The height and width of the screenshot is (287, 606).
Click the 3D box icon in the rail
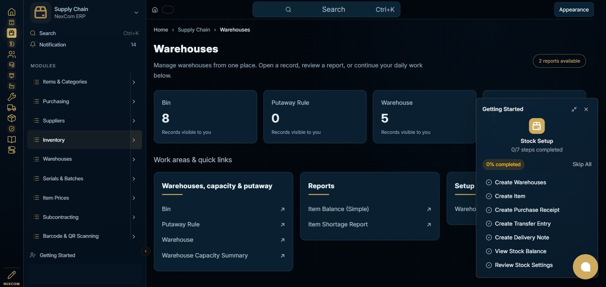12,118
